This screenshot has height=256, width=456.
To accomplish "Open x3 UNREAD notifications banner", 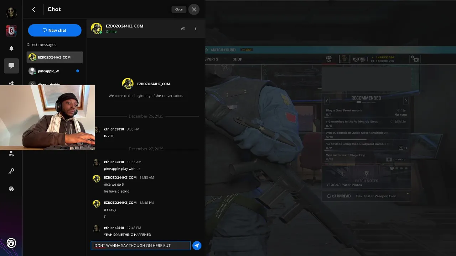I will (366, 196).
